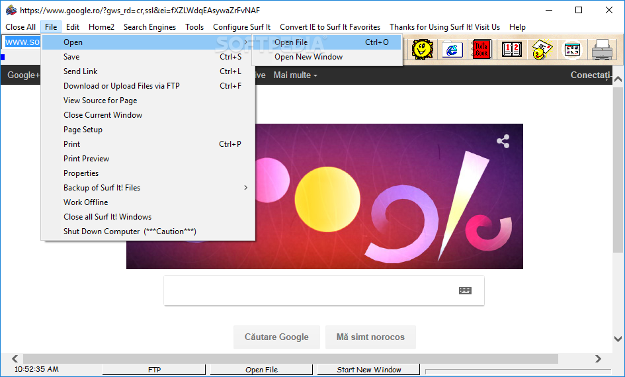Open the red Note Book icon

click(x=481, y=50)
